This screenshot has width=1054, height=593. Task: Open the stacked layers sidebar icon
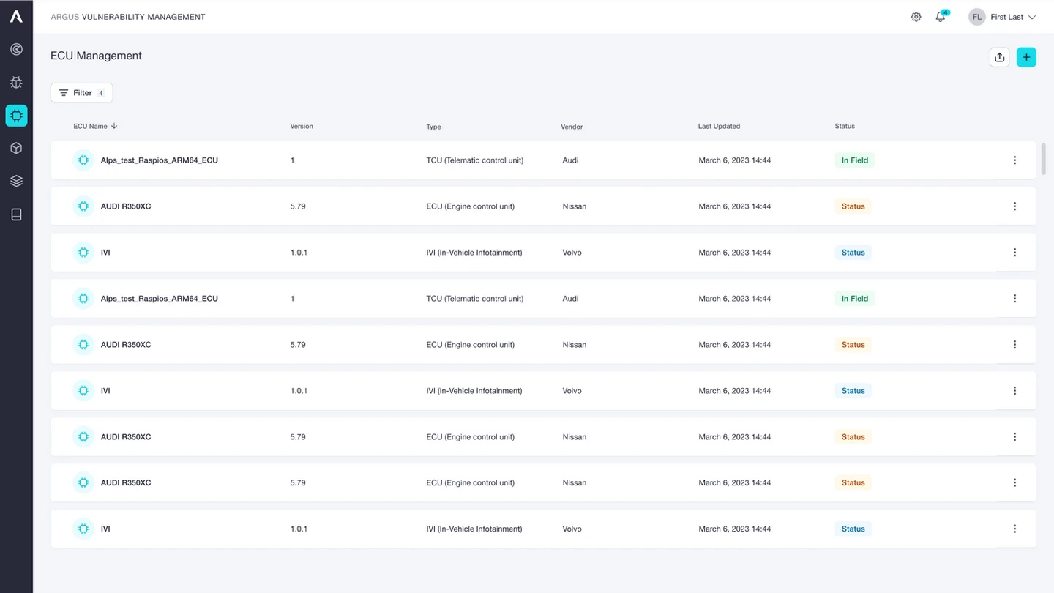tap(16, 181)
